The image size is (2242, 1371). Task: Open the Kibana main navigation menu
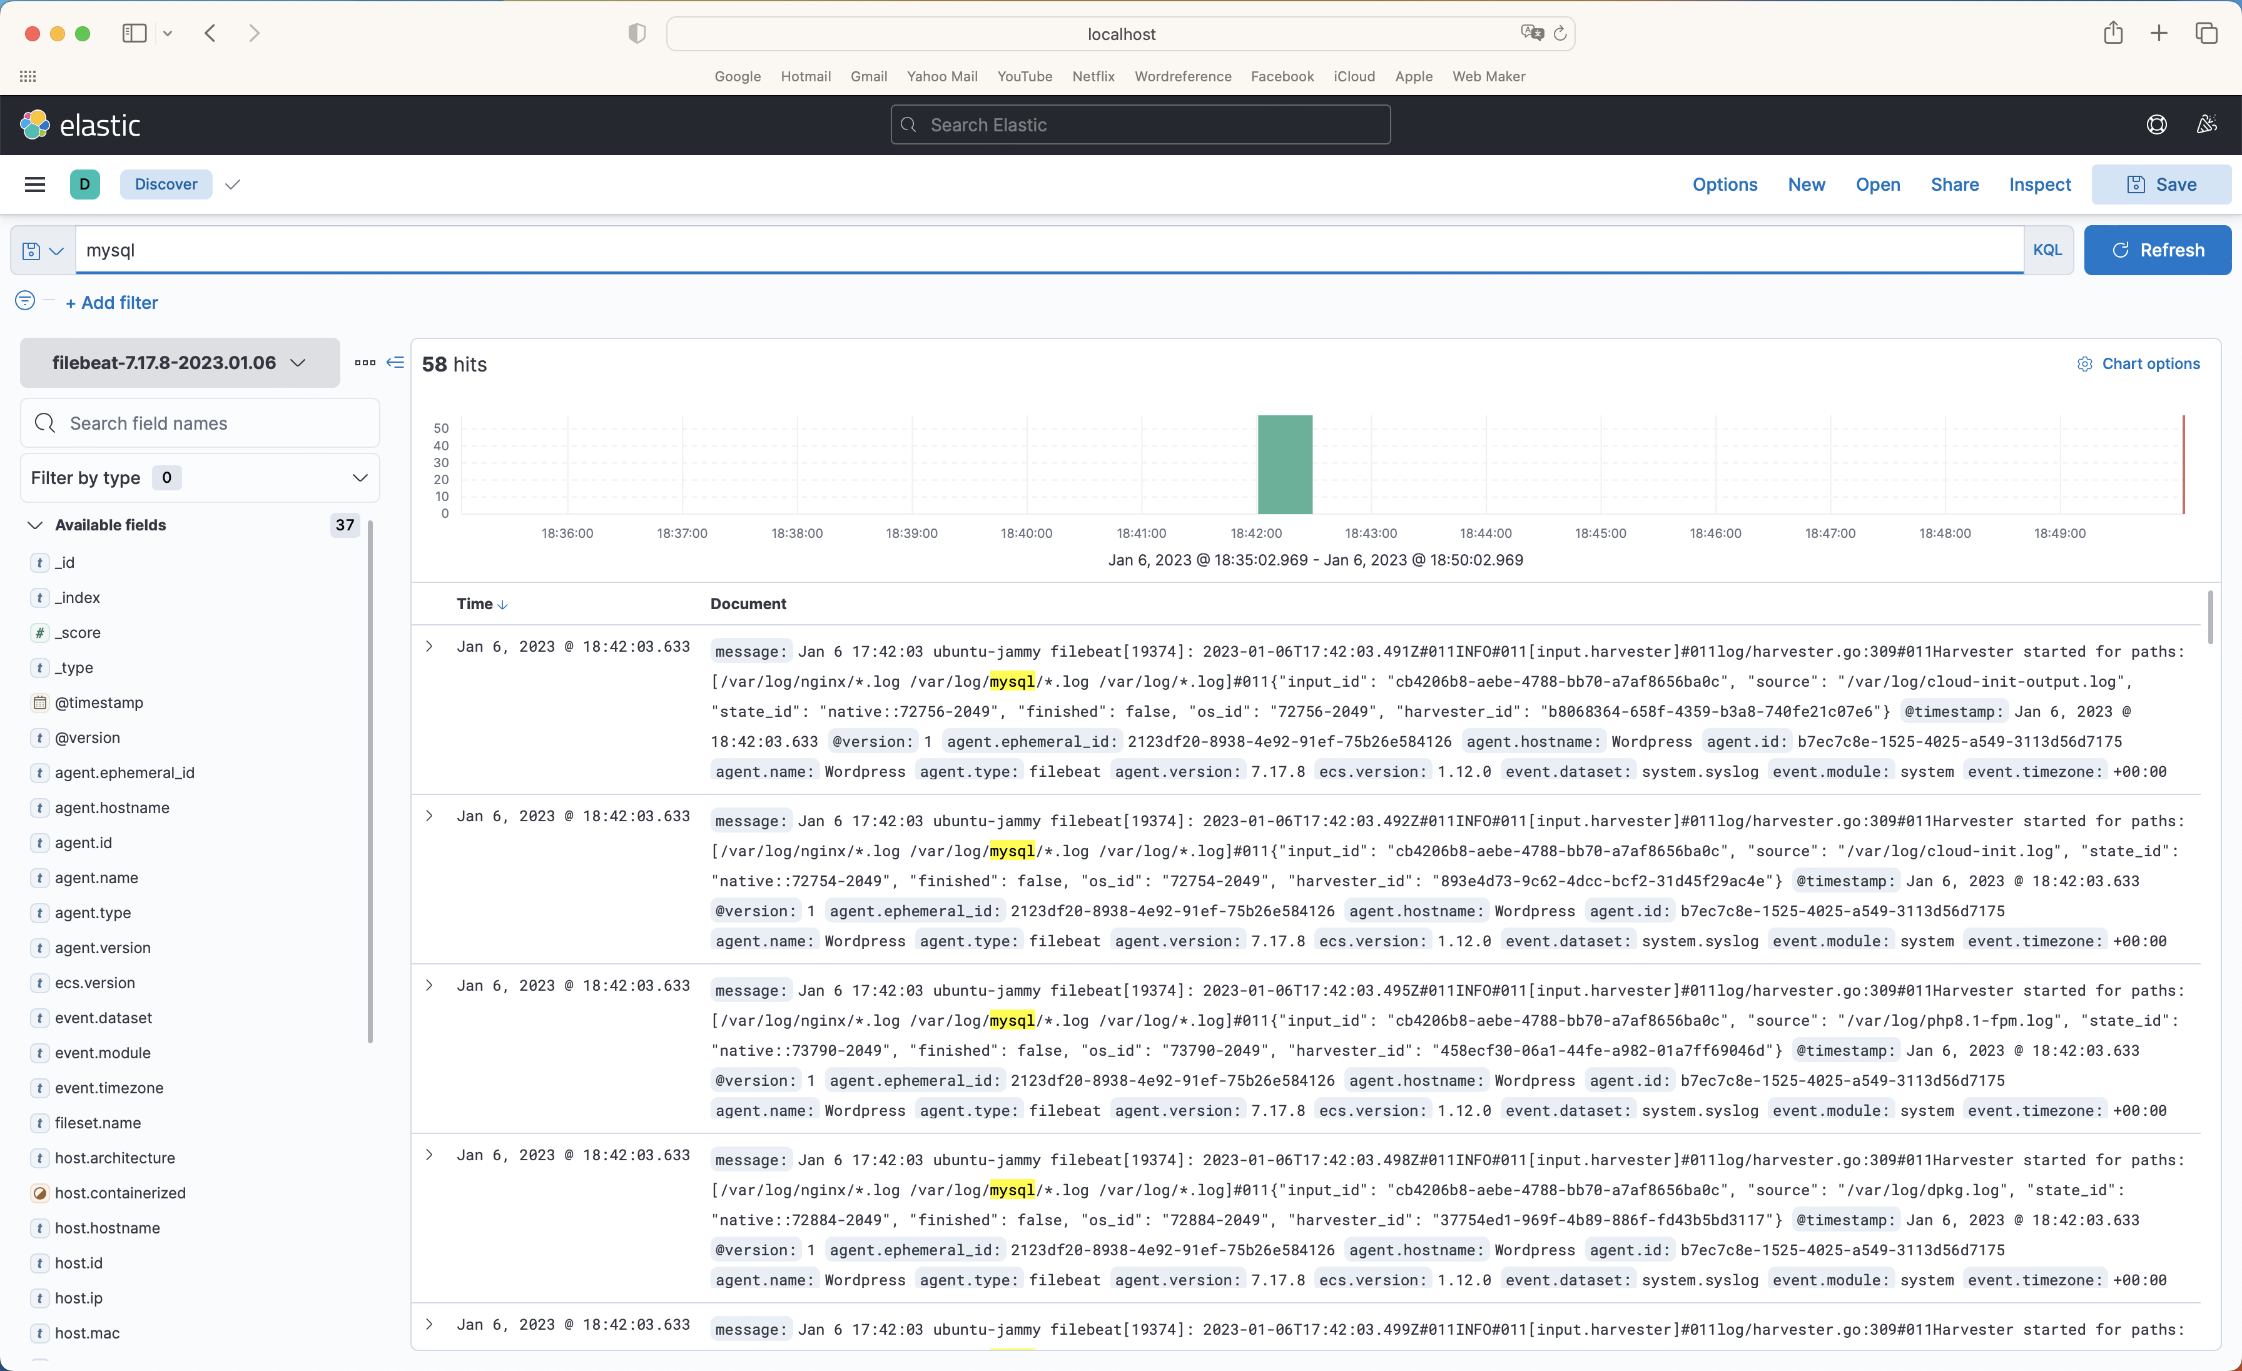coord(34,184)
